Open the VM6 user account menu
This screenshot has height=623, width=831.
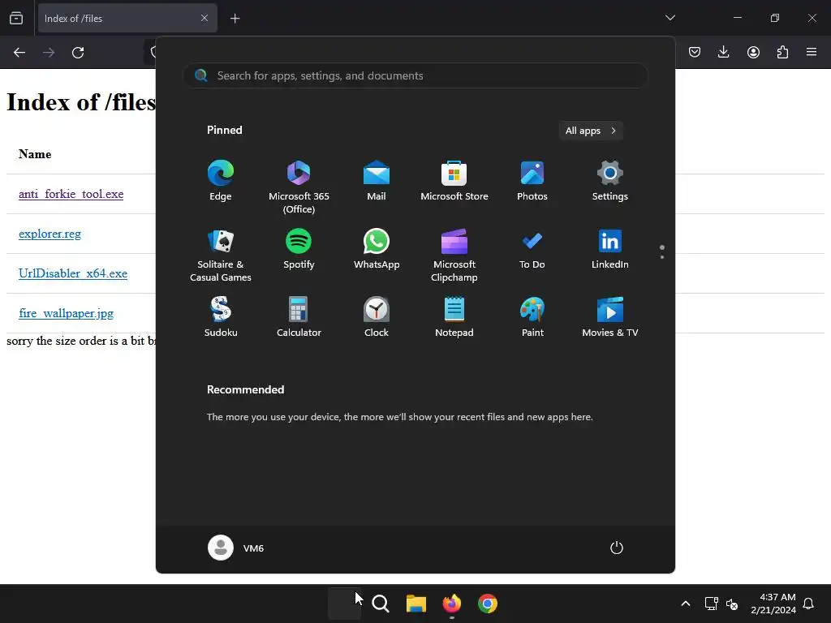(236, 548)
